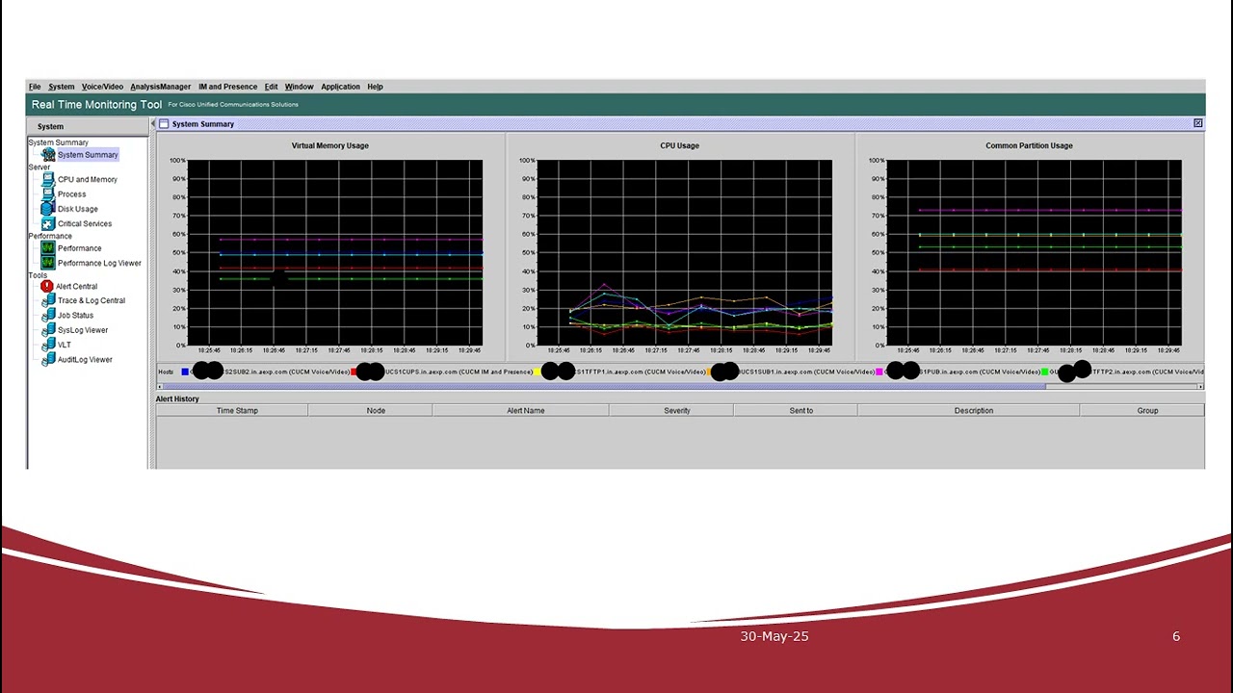
Task: Click the legend scrollbar left arrow
Action: click(x=160, y=386)
